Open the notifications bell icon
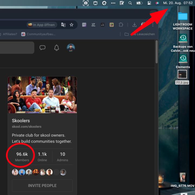 click(57, 48)
